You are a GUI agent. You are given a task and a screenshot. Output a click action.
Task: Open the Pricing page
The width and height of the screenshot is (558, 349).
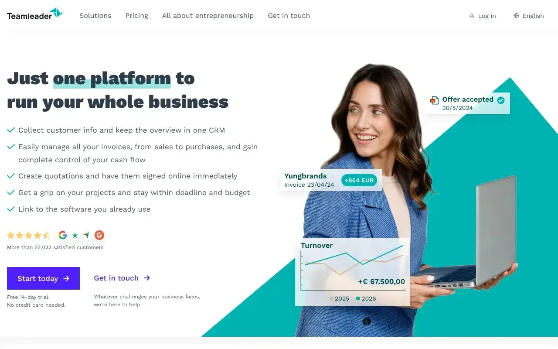point(137,16)
